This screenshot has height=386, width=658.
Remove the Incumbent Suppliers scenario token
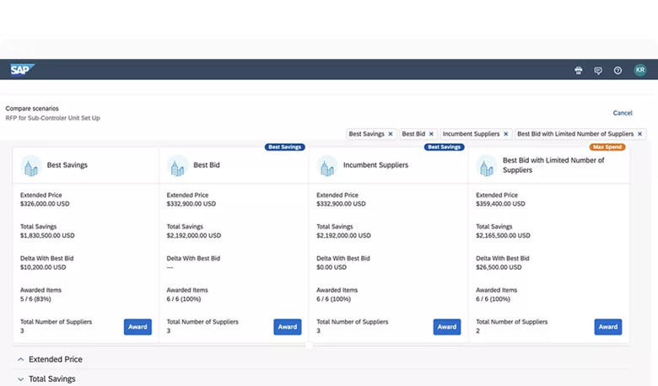[506, 134]
